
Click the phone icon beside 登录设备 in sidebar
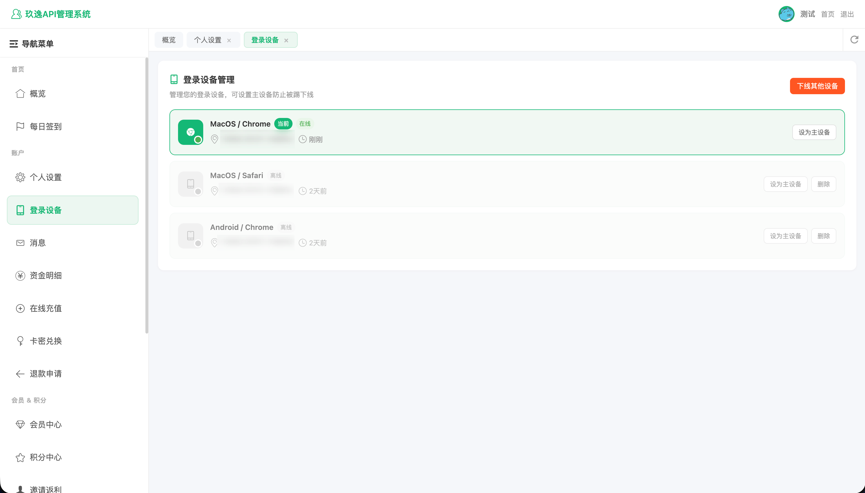click(x=20, y=210)
